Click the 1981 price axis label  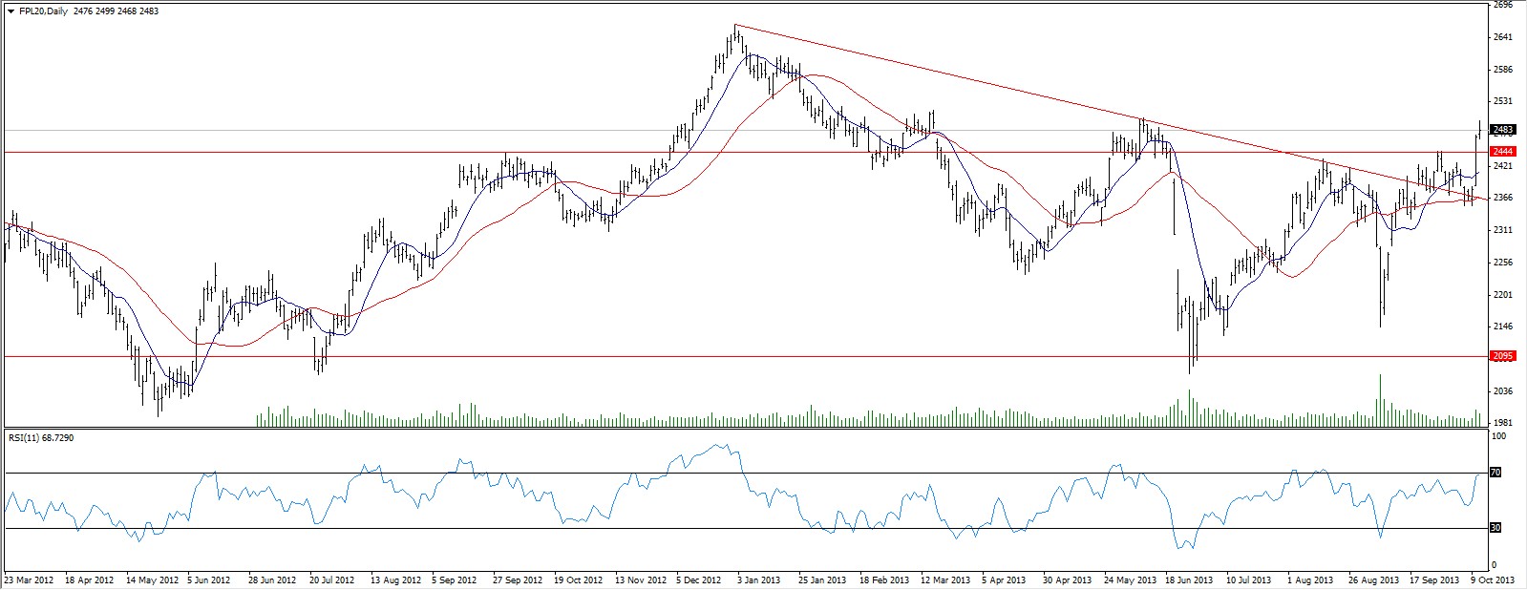pyautogui.click(x=1502, y=422)
